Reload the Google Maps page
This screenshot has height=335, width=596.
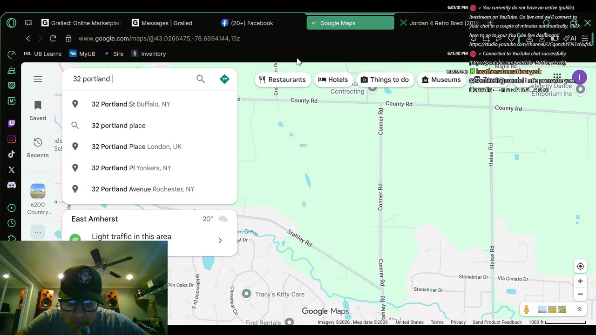pyautogui.click(x=53, y=39)
